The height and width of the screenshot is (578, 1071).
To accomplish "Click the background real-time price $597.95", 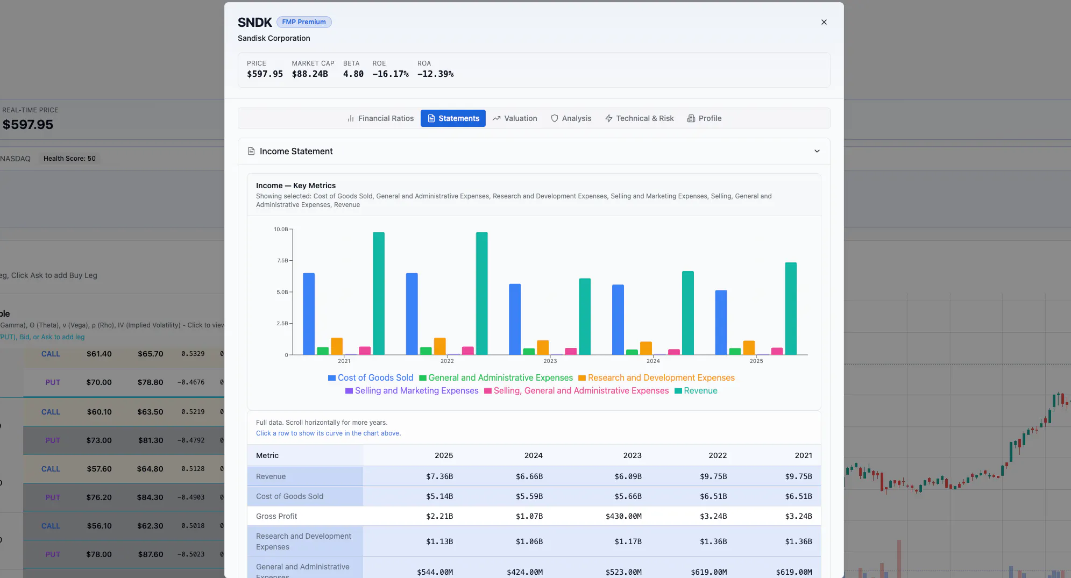I will click(28, 125).
